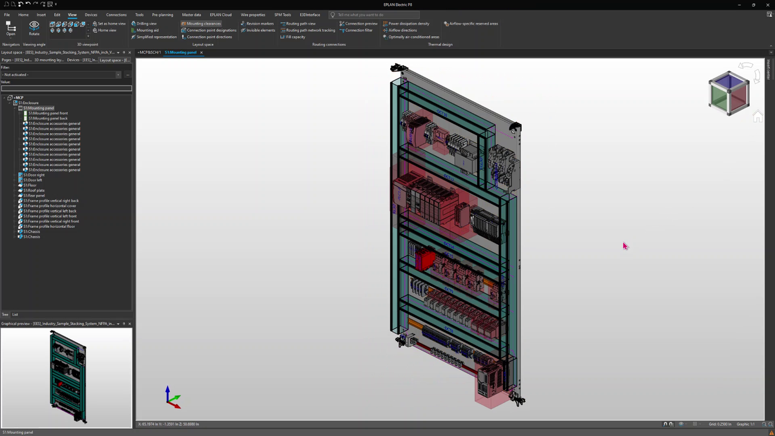Screen dimensions: 775x436
Task: Switch to the List tab below the tree
Action: 14,315
